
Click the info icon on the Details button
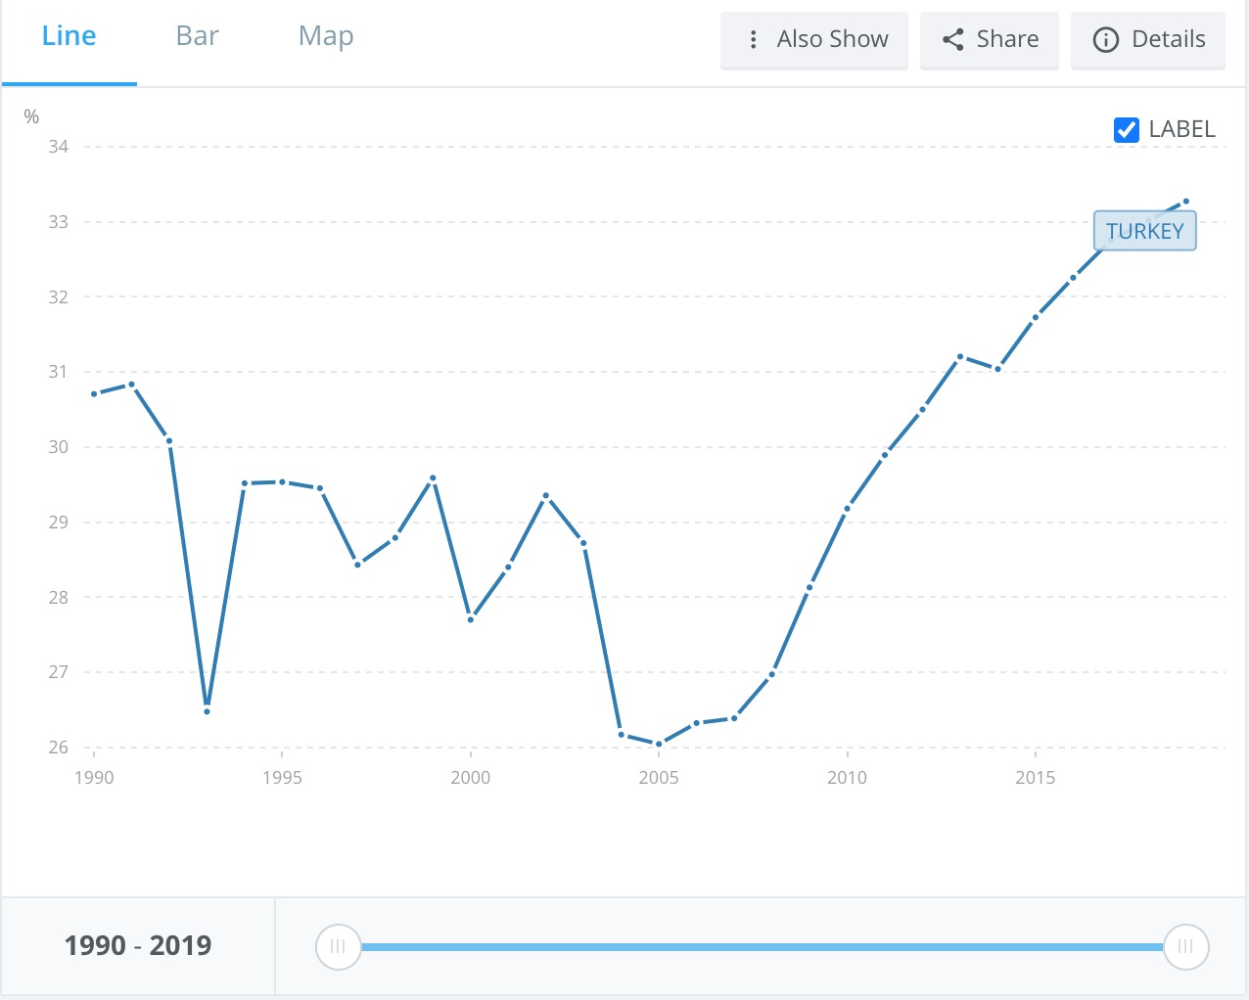(1105, 39)
